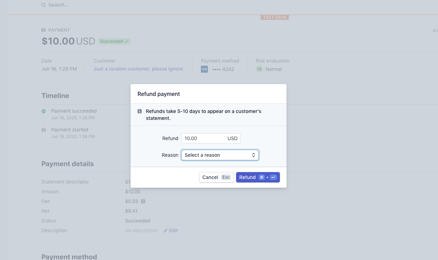Click the 'Succeeded' value in Status row

click(x=138, y=221)
